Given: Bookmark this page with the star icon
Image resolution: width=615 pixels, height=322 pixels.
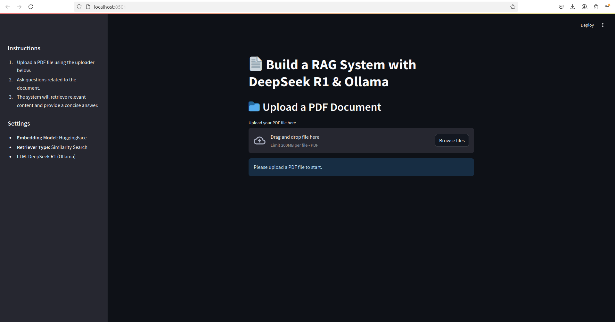Looking at the screenshot, I should click(513, 7).
